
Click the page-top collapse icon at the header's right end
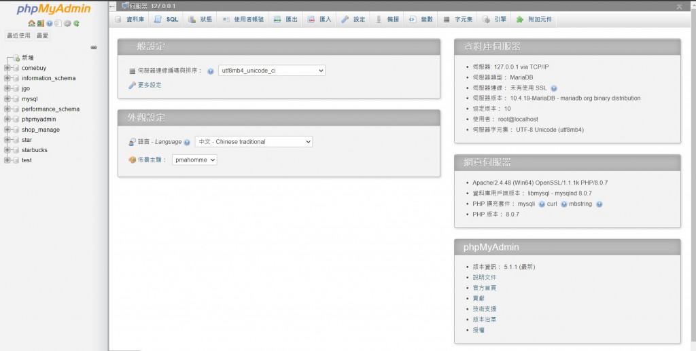click(x=679, y=7)
